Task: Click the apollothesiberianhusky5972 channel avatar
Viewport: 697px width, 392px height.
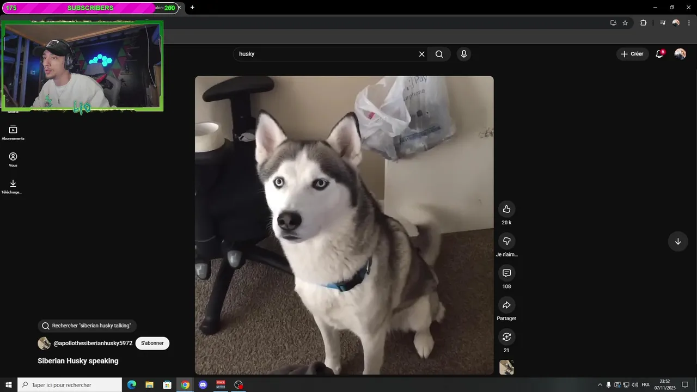Action: coord(44,344)
